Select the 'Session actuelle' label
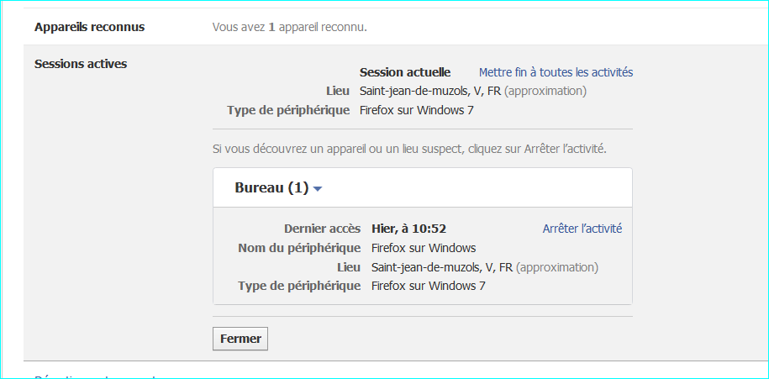The height and width of the screenshot is (379, 769). 405,72
